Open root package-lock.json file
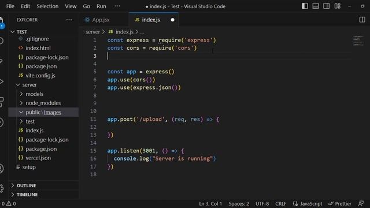 43,57
